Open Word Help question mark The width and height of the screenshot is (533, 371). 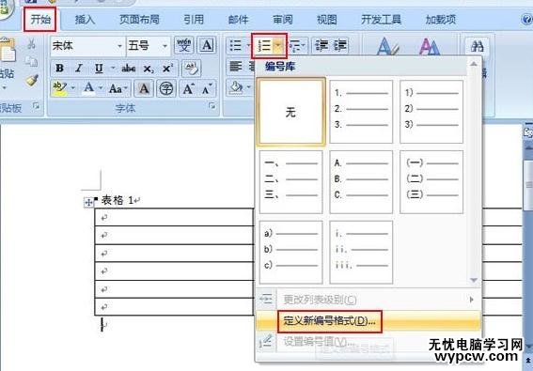click(x=526, y=19)
